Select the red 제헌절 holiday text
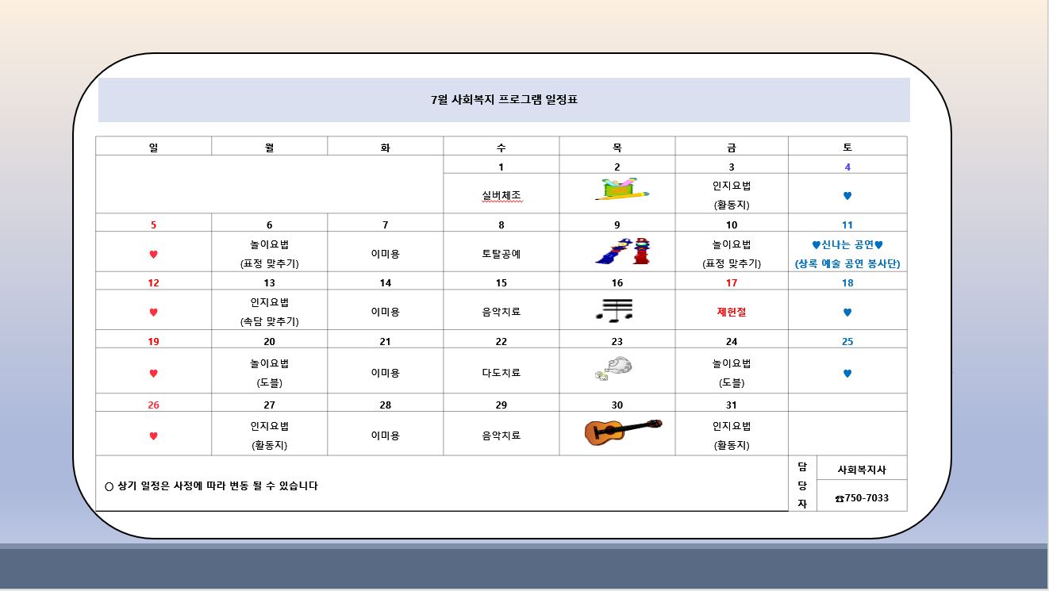The height and width of the screenshot is (591, 1049). pyautogui.click(x=732, y=312)
